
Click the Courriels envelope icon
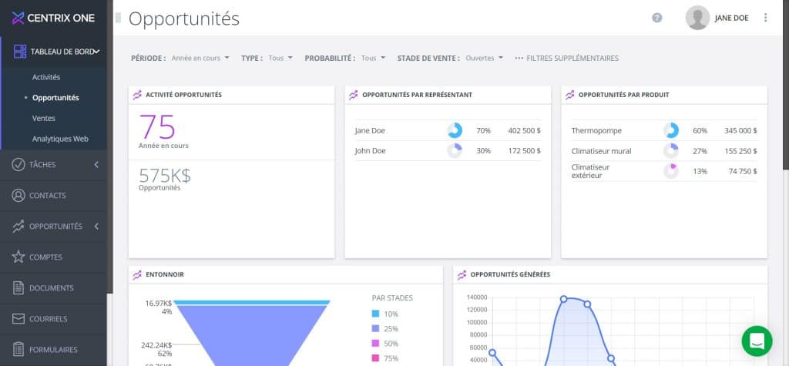tap(18, 319)
